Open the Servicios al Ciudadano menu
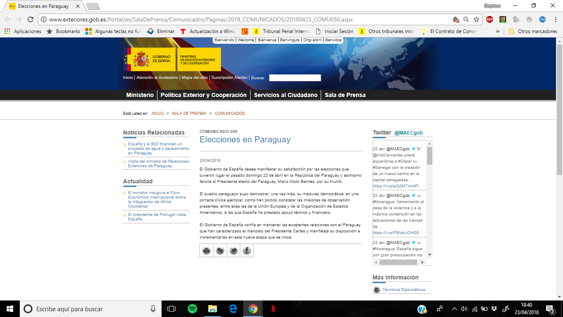 (x=286, y=95)
